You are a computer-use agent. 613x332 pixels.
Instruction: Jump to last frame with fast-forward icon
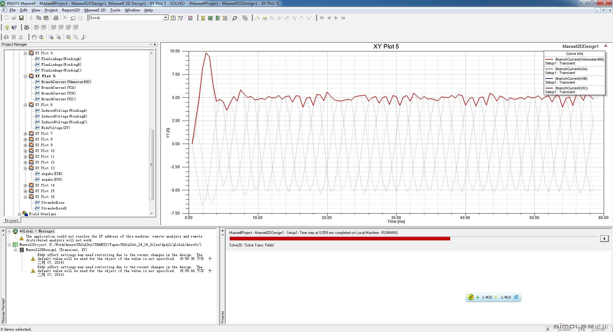click(x=343, y=18)
